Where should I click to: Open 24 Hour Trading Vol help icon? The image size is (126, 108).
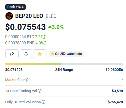40,91
